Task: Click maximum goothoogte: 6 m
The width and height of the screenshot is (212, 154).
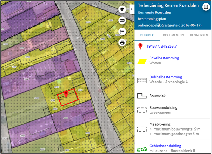Action: click(x=176, y=134)
